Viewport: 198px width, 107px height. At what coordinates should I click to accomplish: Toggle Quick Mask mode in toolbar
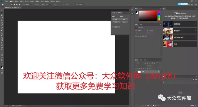tap(2, 71)
